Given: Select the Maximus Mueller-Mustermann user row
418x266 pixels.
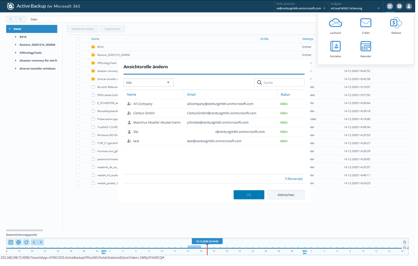Looking at the screenshot, I should [x=214, y=123].
